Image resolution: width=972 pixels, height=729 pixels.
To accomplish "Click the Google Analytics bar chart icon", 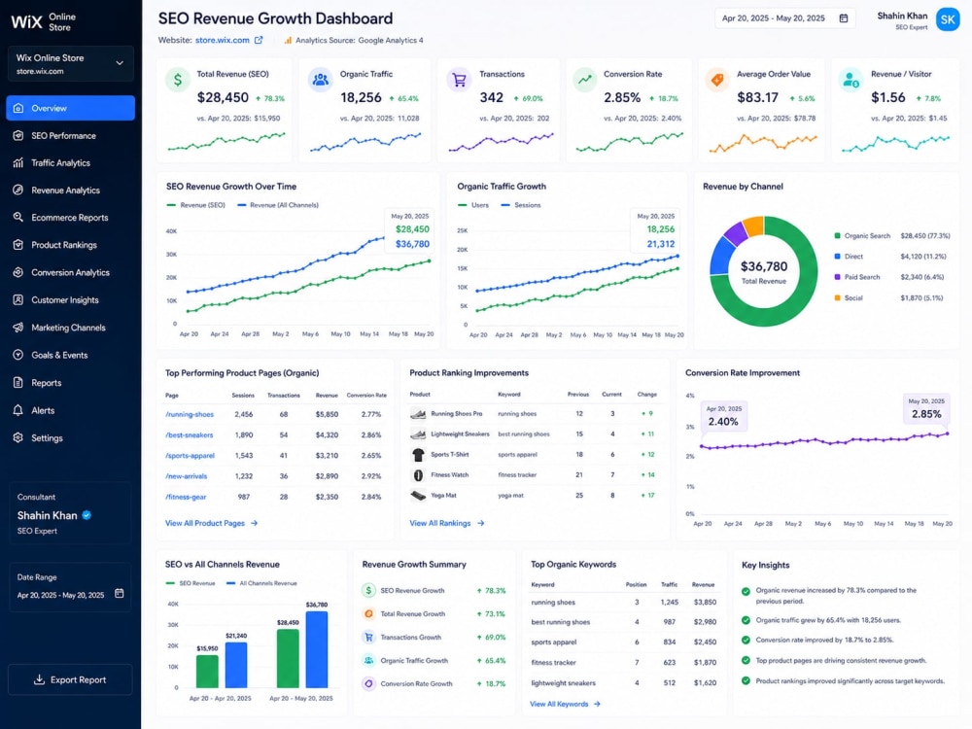I will pyautogui.click(x=288, y=40).
